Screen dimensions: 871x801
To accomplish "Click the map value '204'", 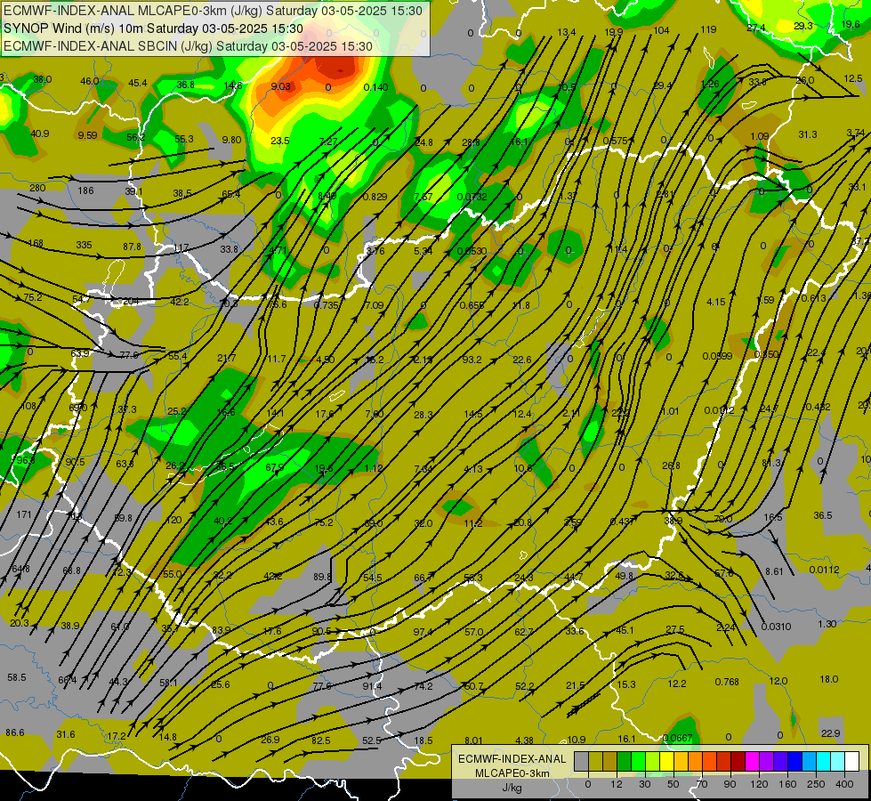I will (x=131, y=302).
